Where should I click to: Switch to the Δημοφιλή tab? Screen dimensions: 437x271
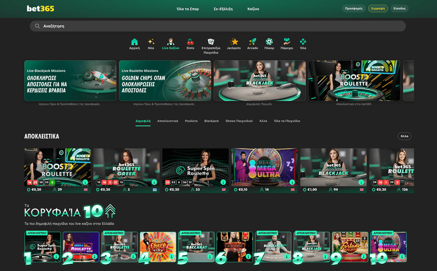[143, 121]
